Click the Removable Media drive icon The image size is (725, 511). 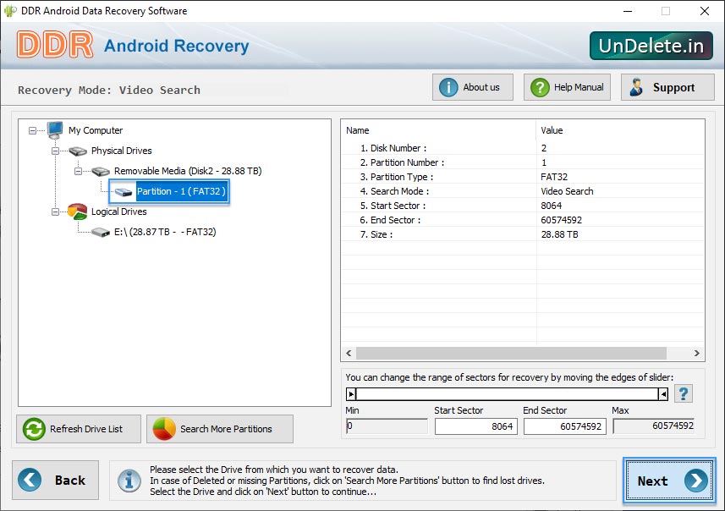coord(101,172)
